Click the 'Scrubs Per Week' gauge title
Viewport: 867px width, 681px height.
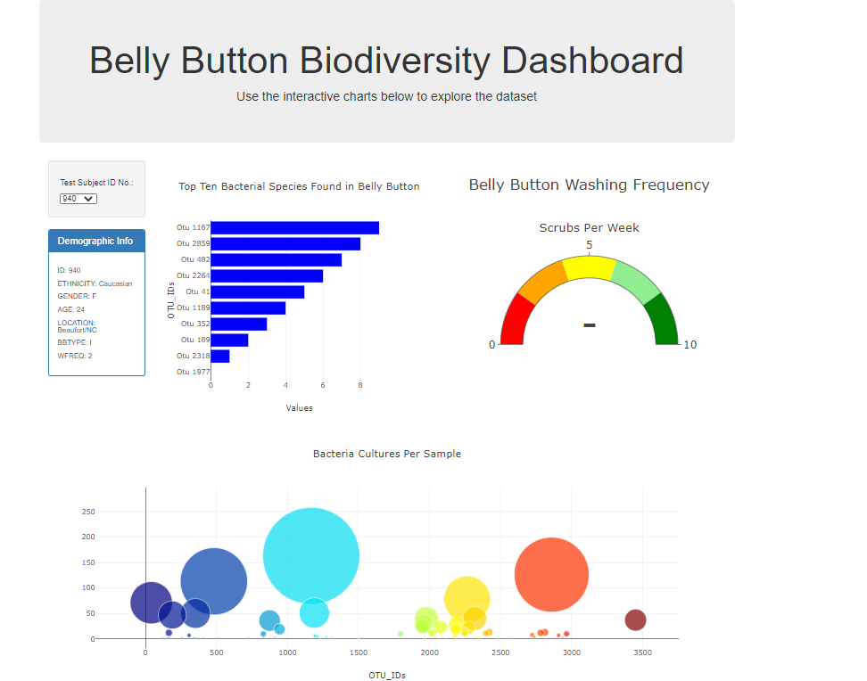pos(589,227)
